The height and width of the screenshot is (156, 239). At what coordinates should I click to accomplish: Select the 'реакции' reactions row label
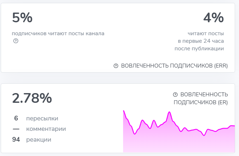click(x=39, y=139)
